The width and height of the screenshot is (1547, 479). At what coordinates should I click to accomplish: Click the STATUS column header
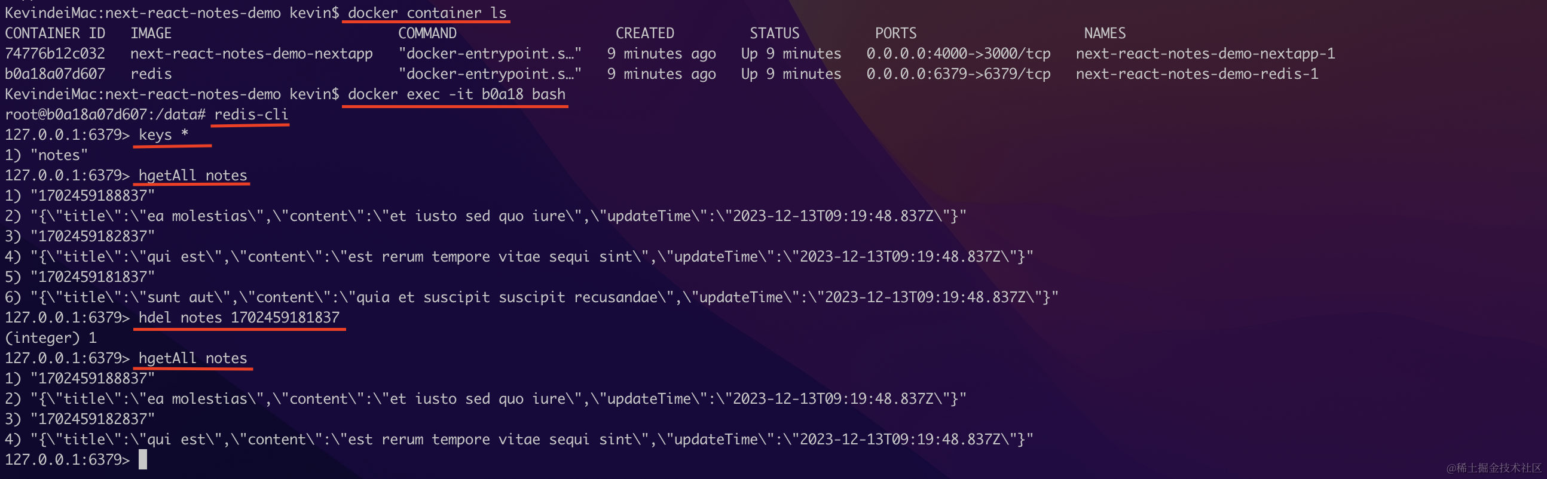coord(774,33)
